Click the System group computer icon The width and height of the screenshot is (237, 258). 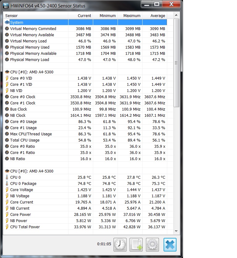pos(7,22)
